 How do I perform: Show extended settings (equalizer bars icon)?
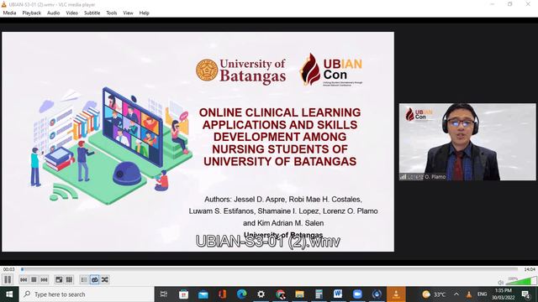click(69, 279)
